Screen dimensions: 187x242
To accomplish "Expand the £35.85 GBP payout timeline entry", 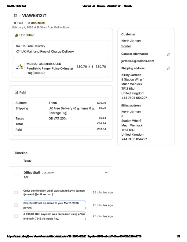I will coord(54,205).
